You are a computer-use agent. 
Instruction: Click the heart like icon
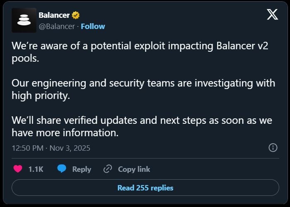click(x=18, y=169)
